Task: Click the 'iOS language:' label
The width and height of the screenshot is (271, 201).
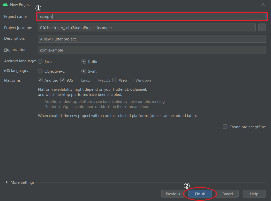Action: (x=16, y=71)
